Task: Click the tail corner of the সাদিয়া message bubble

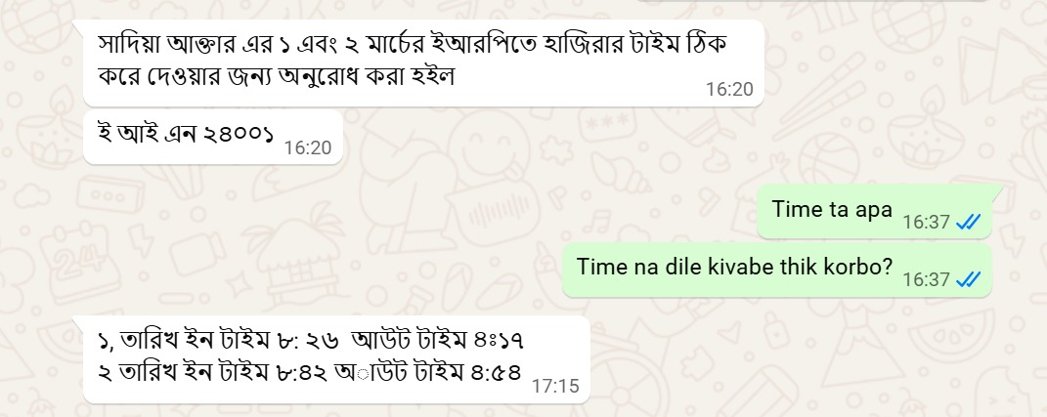Action: tap(78, 26)
